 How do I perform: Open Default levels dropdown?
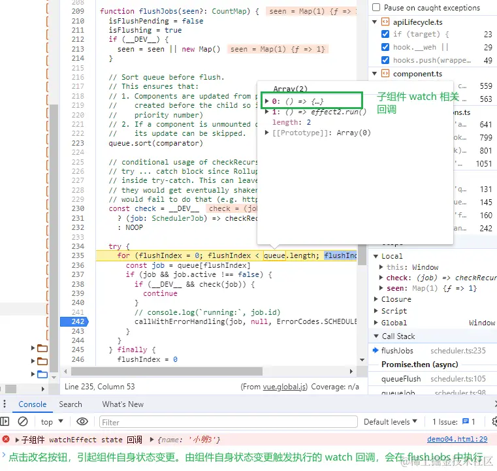[x=391, y=422]
